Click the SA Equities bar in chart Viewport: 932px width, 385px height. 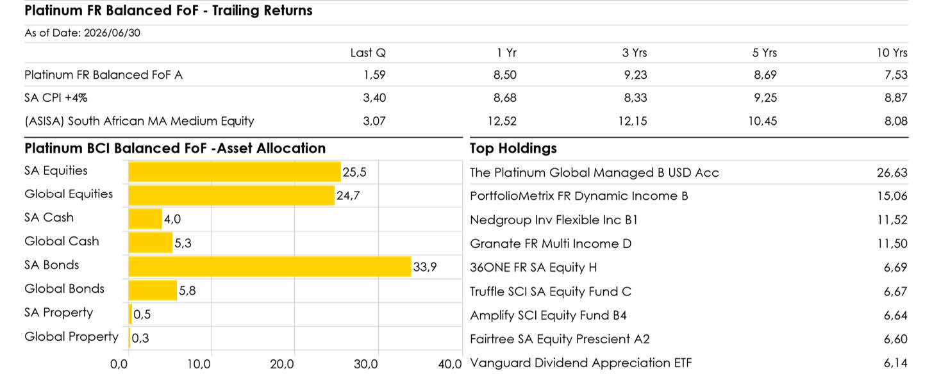[x=235, y=172]
